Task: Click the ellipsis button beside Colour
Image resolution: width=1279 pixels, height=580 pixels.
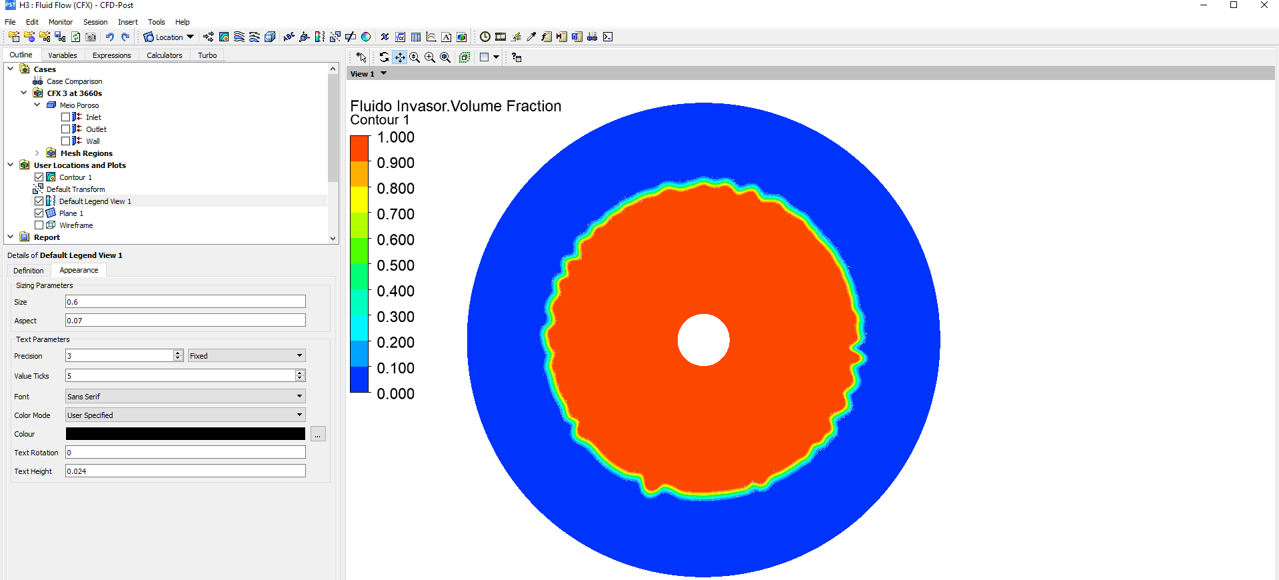Action: pos(318,435)
